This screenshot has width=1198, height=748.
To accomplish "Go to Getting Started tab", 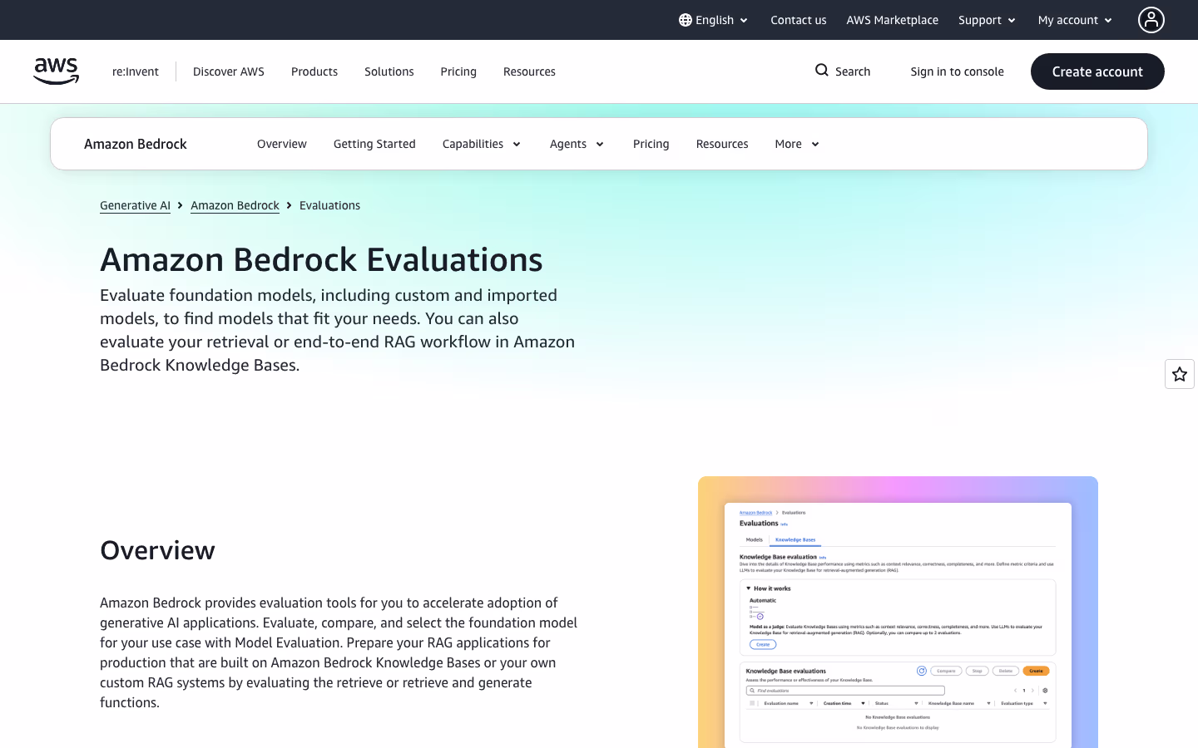I will coord(374,144).
